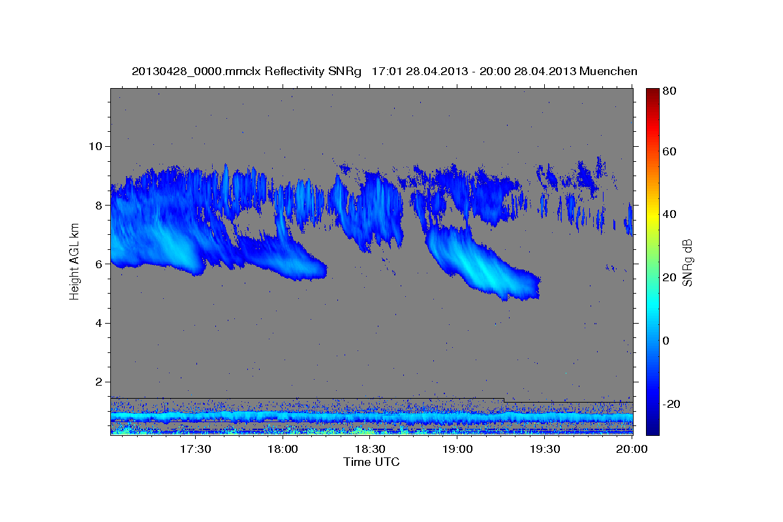Click the colorbar tick value 20
This screenshot has height=522, width=783.
pos(669,277)
